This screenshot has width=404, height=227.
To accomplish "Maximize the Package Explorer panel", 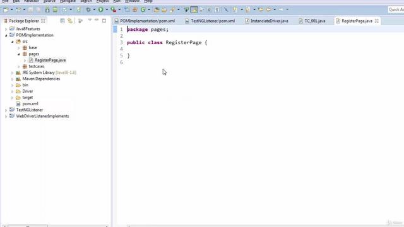I will coord(104,21).
